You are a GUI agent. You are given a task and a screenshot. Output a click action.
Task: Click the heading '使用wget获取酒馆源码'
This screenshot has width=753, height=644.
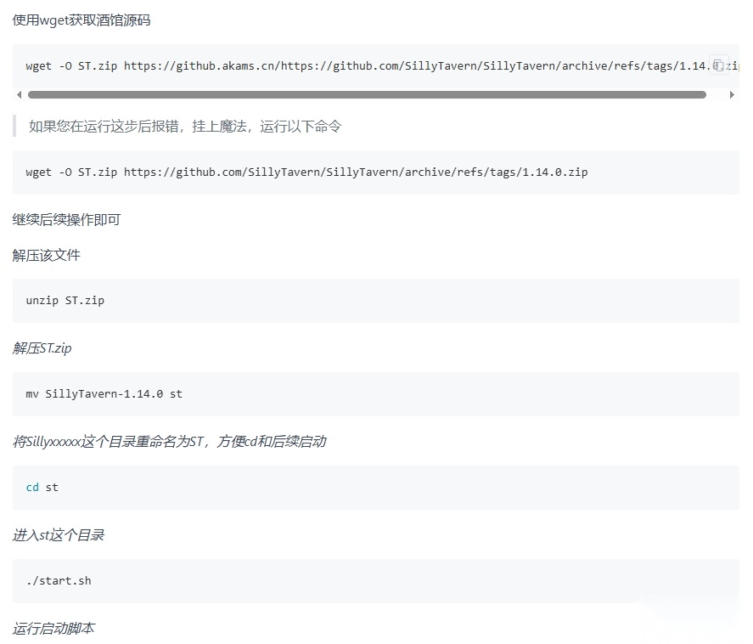[81, 20]
